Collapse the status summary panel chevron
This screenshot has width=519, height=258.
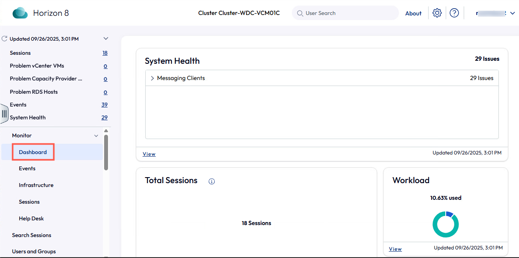tap(106, 39)
